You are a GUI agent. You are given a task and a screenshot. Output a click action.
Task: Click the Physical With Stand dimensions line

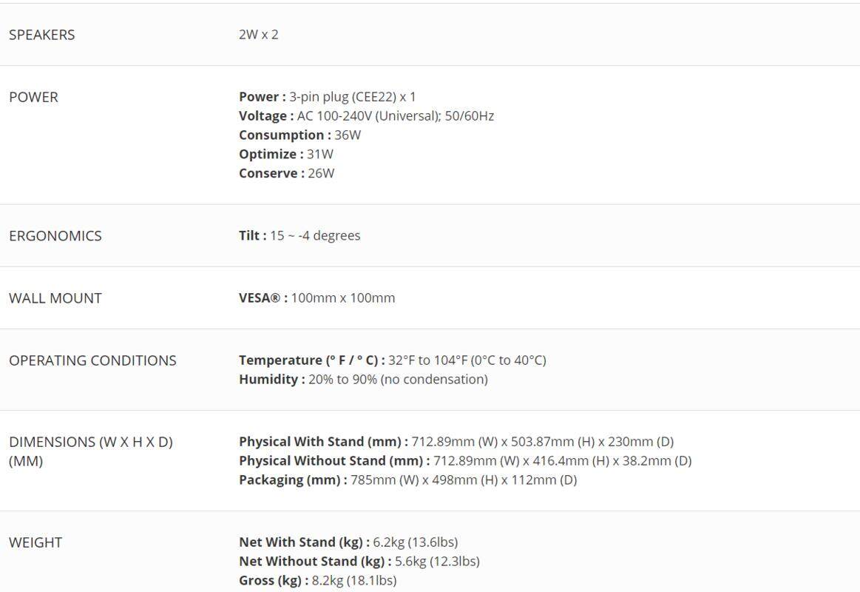click(x=456, y=442)
